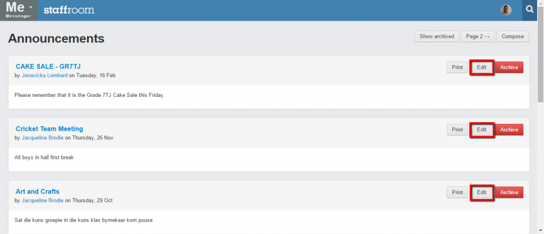Viewport: 544px width, 234px height.
Task: Open the CAKE SALE - GR7TJ title link
Action: tap(48, 66)
